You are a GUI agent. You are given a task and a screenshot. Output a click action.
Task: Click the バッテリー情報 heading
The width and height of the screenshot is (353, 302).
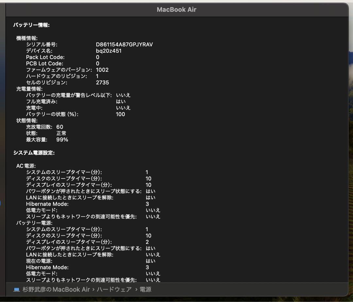(x=31, y=25)
